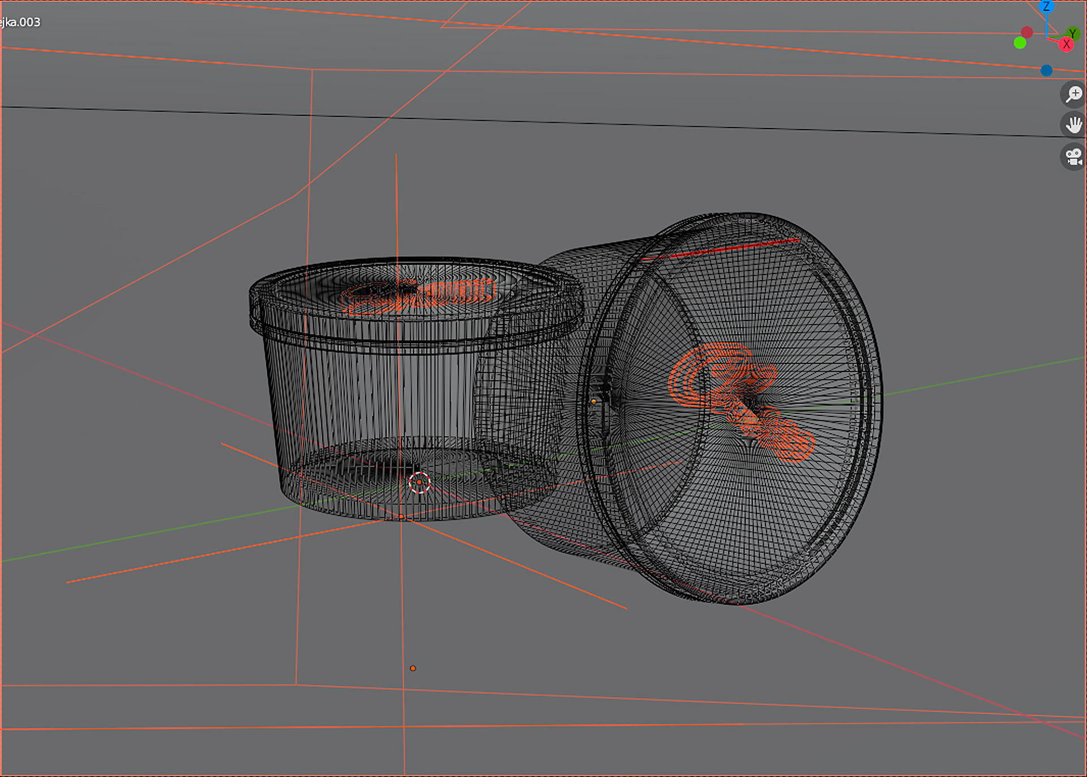
Task: Click the unlabeled dark blue negative Z ball
Action: [1046, 71]
